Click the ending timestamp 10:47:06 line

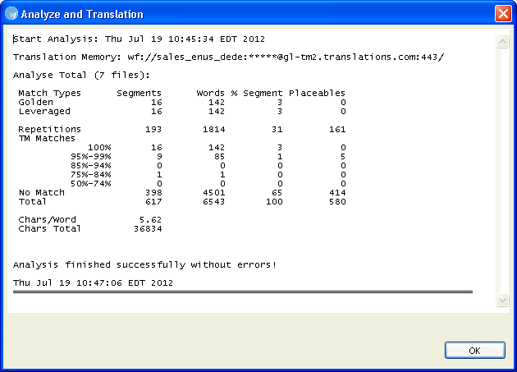pyautogui.click(x=93, y=282)
